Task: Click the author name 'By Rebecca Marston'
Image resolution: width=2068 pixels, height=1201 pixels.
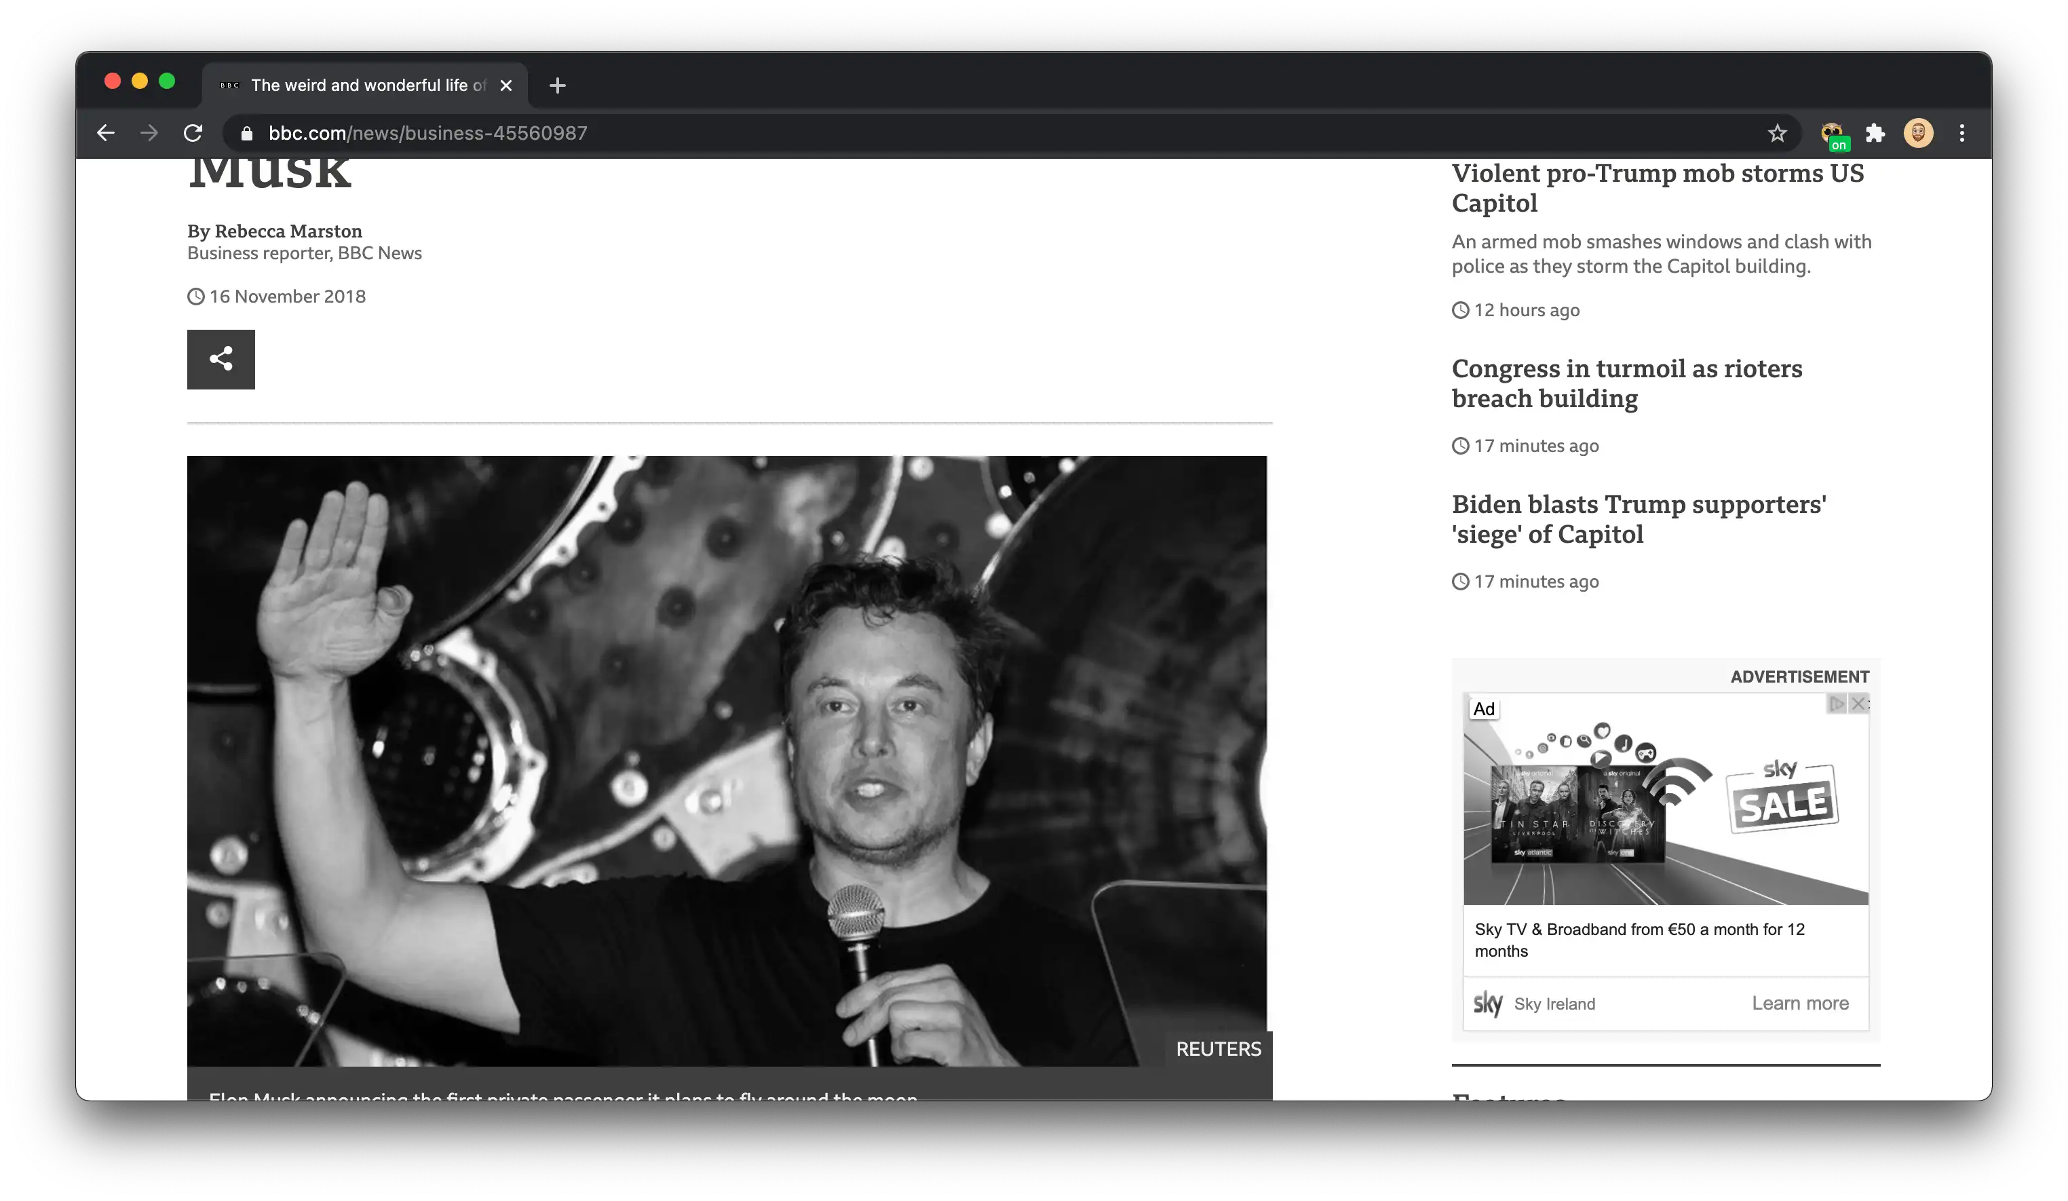Action: 274,231
